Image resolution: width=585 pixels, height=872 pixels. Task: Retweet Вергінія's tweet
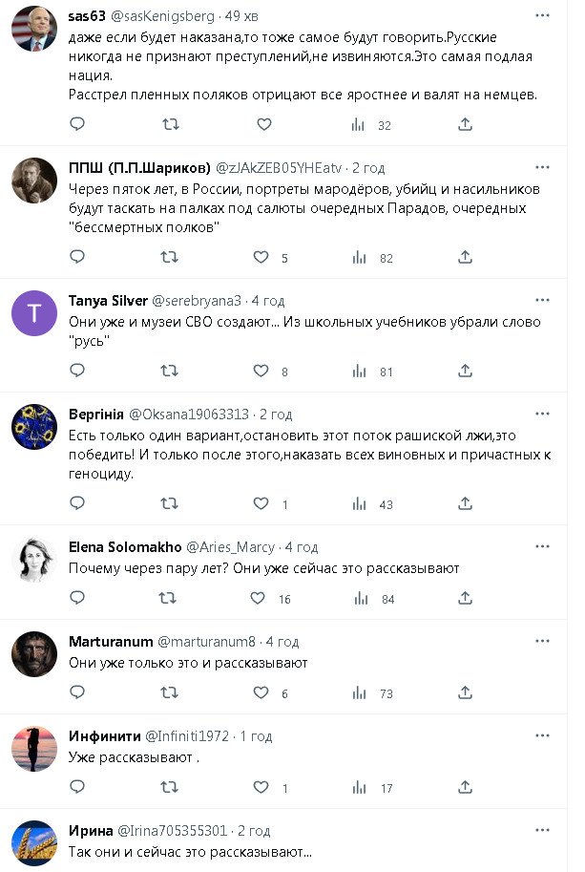coord(170,503)
